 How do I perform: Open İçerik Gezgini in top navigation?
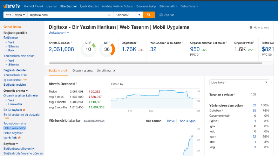tap(89, 6)
